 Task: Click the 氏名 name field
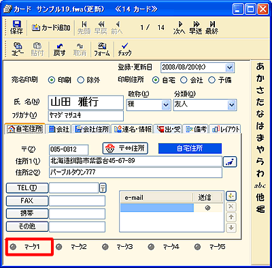(86, 102)
